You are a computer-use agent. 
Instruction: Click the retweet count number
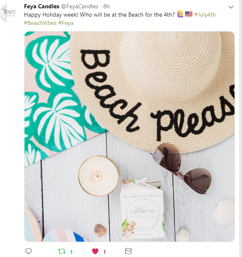[x=71, y=252]
